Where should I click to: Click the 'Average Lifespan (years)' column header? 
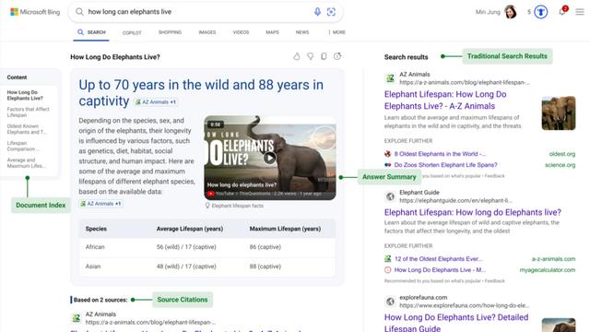(x=190, y=229)
